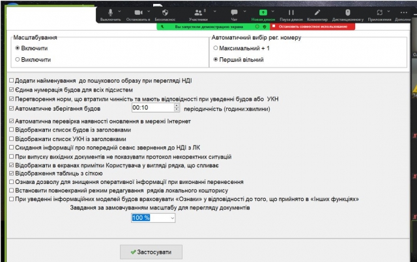Mute the microphone in Zoom toolbar
The image size is (417, 262).
point(110,12)
